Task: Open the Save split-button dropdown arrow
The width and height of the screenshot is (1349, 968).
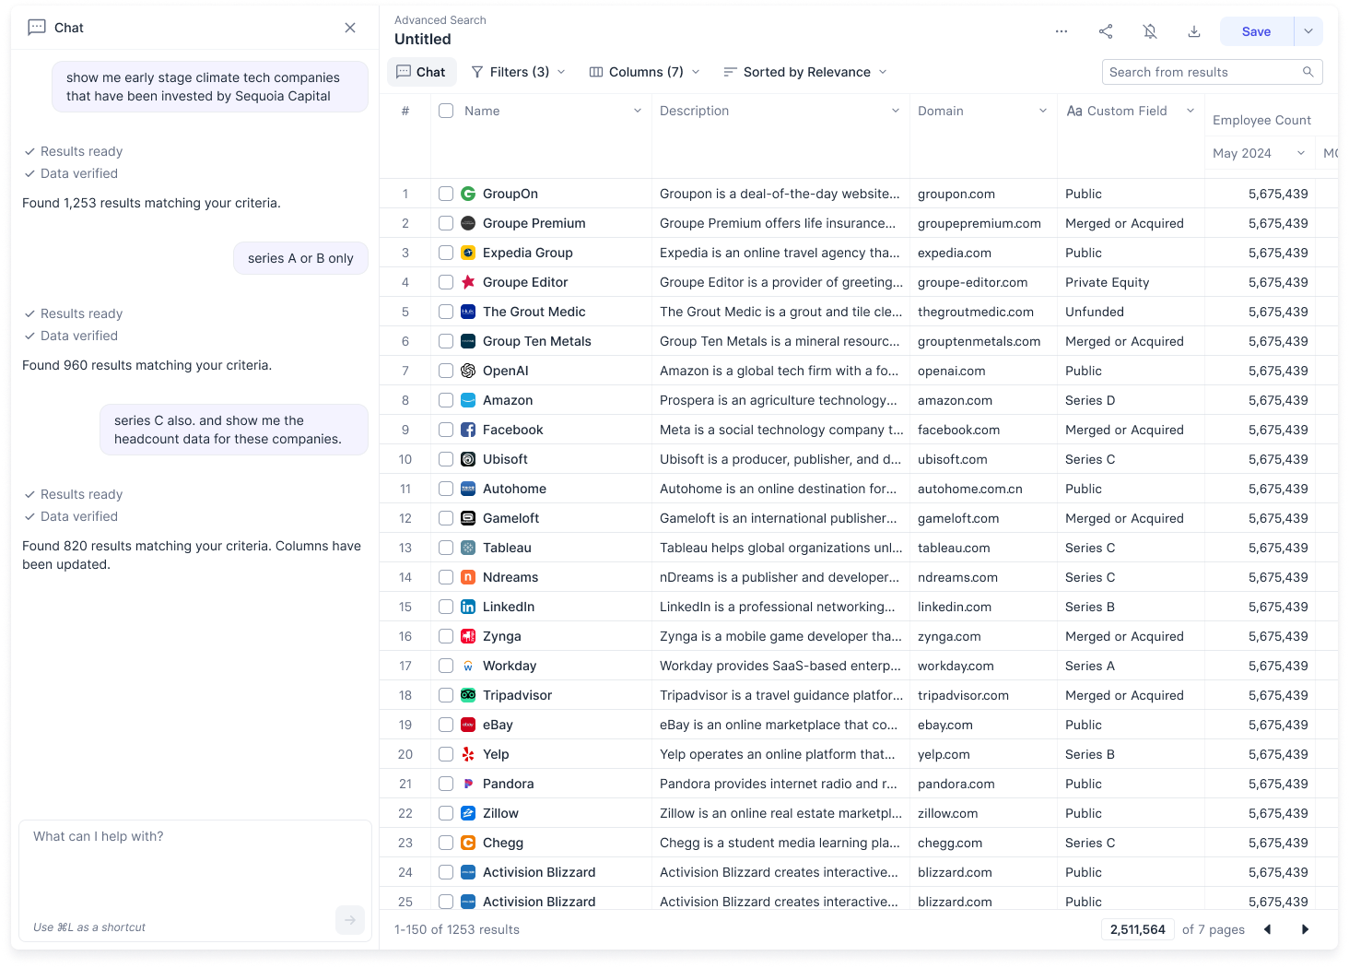Action: [1308, 31]
